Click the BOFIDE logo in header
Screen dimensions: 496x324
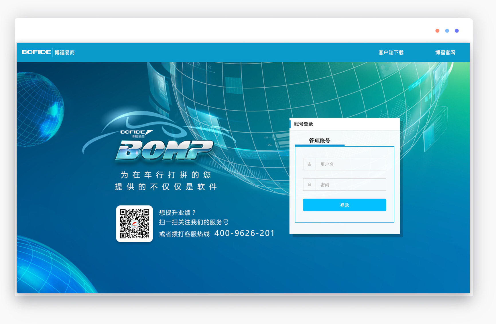click(x=36, y=52)
